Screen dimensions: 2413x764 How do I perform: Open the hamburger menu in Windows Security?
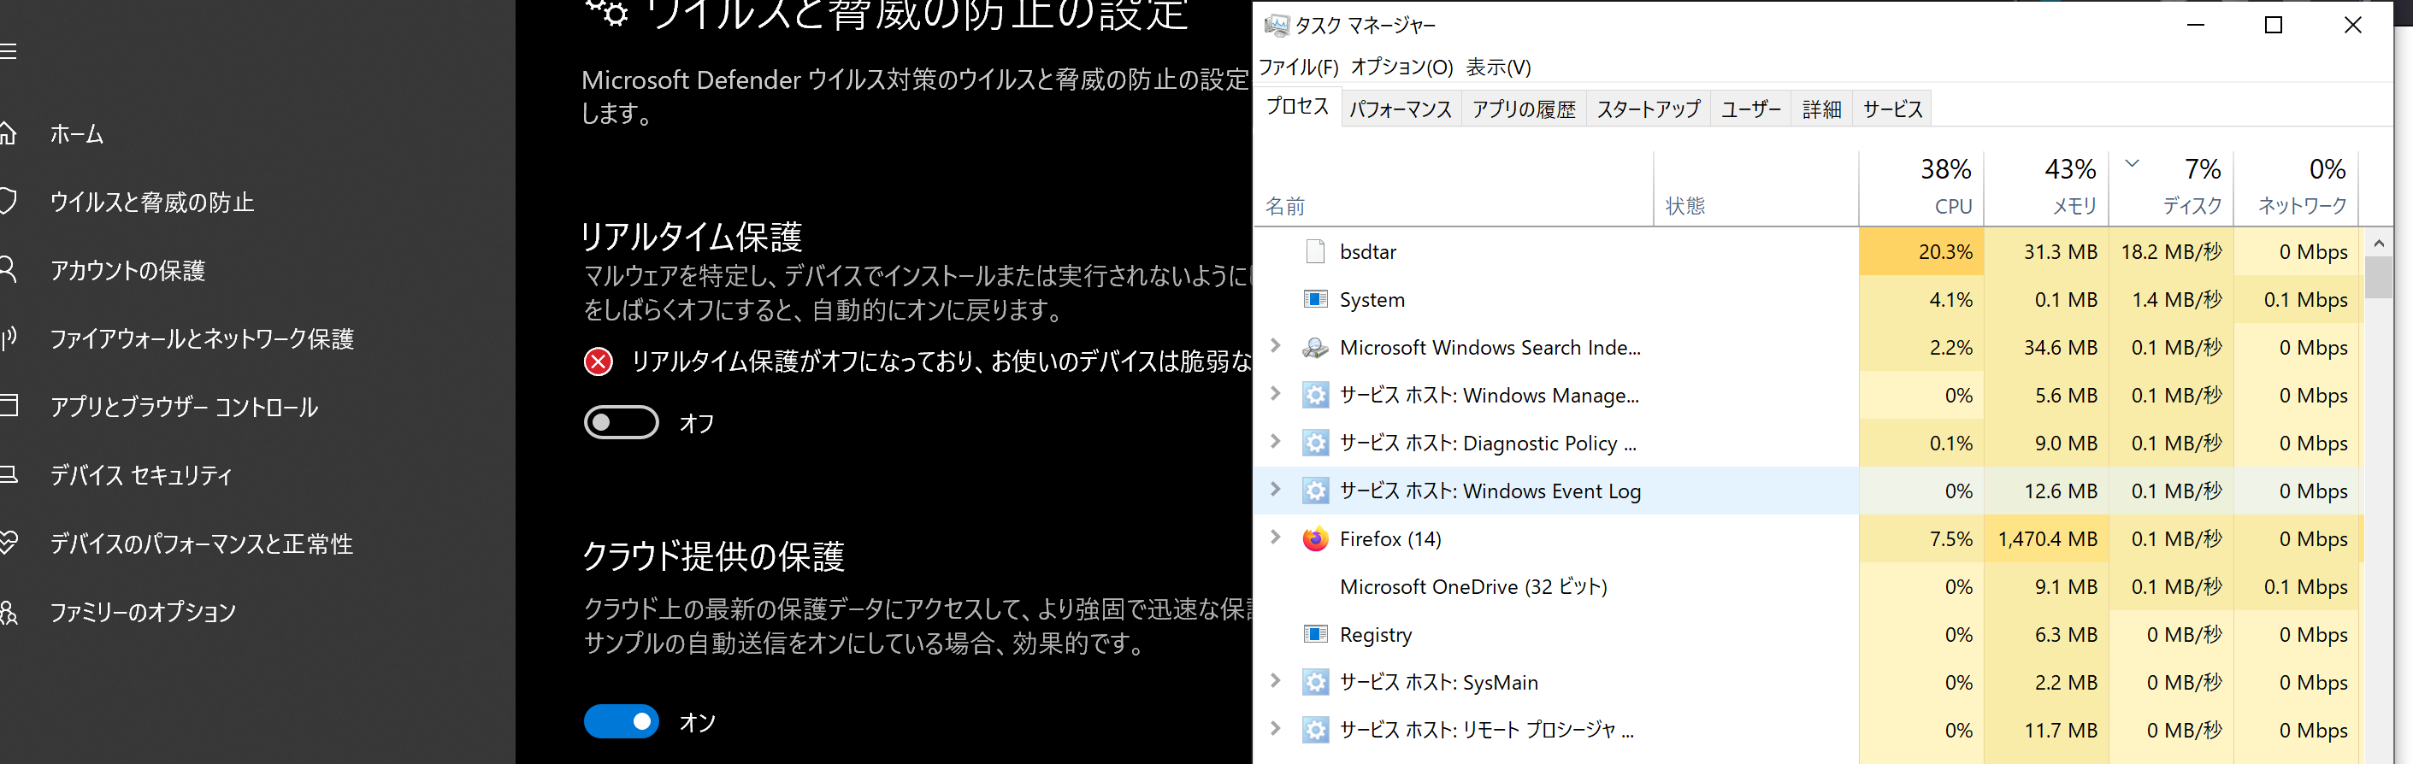[x=8, y=51]
